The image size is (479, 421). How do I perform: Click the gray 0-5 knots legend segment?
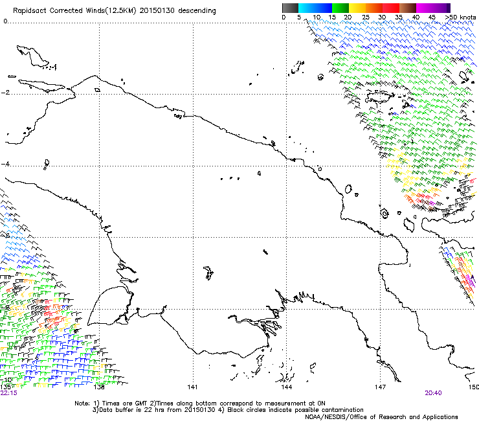tap(290, 8)
